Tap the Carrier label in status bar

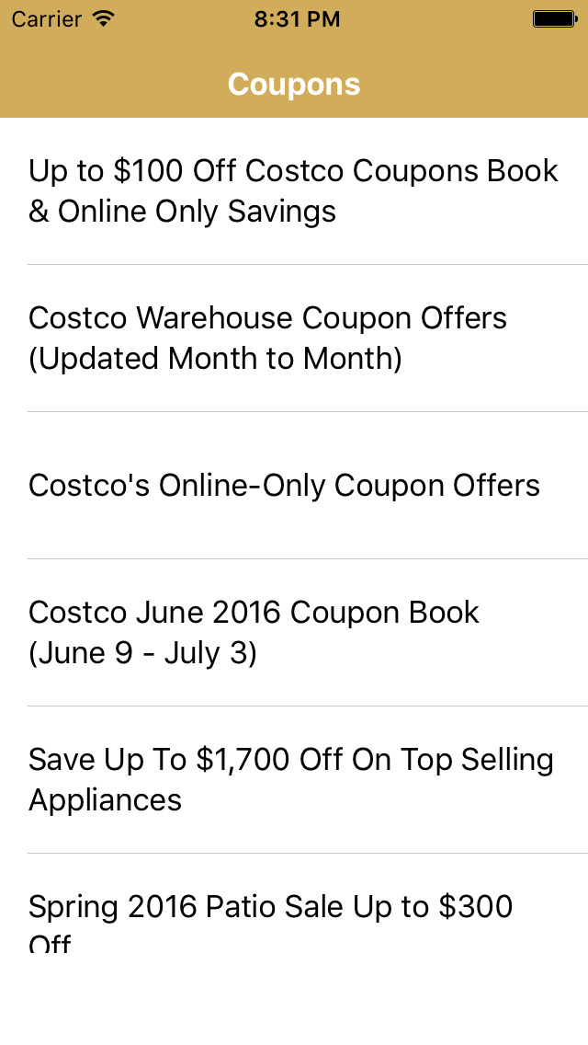pyautogui.click(x=46, y=18)
